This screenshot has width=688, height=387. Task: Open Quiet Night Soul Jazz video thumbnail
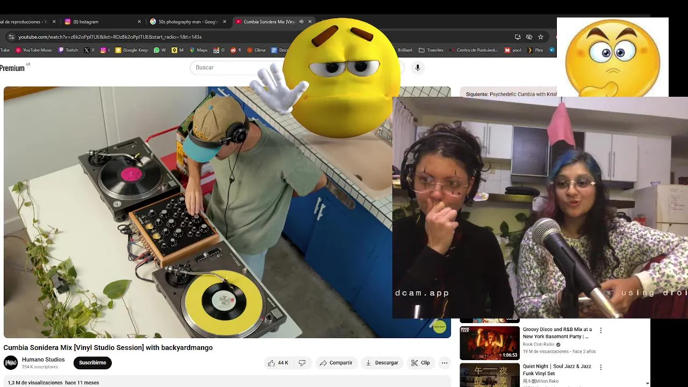[490, 375]
